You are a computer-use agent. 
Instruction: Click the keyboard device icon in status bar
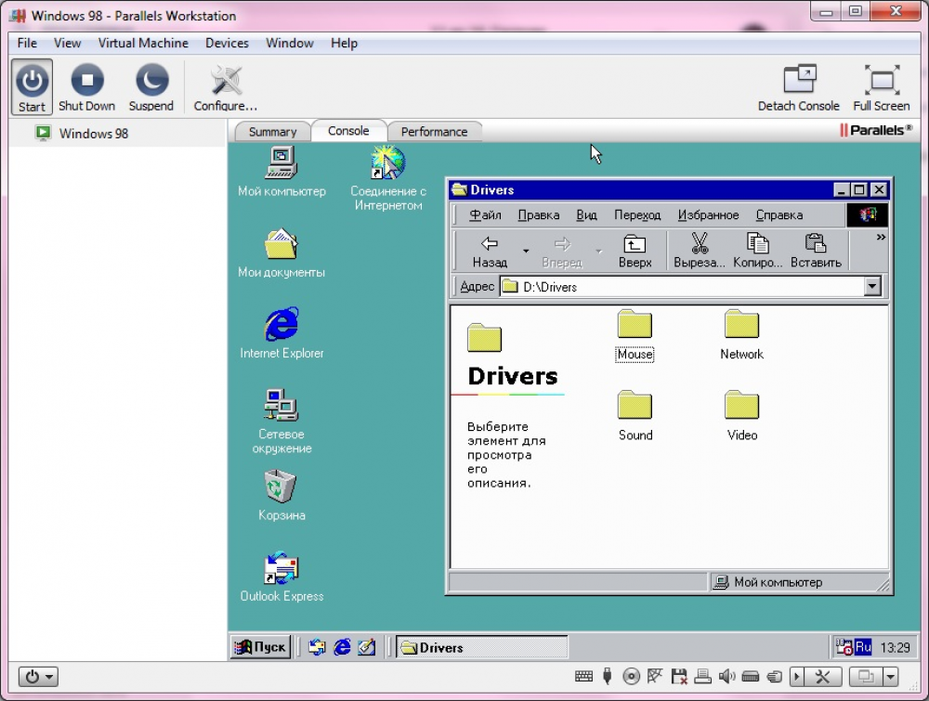click(x=583, y=676)
